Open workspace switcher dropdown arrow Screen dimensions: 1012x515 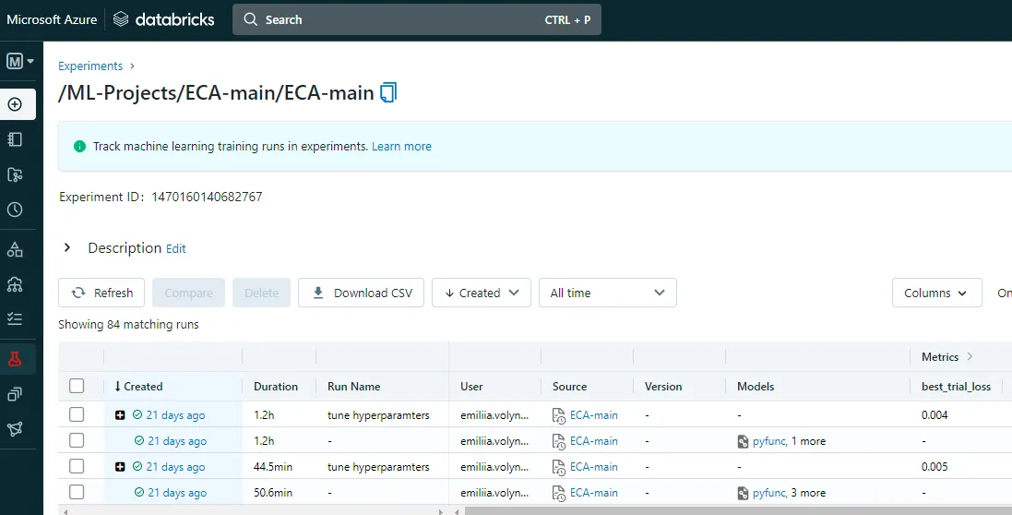click(31, 61)
